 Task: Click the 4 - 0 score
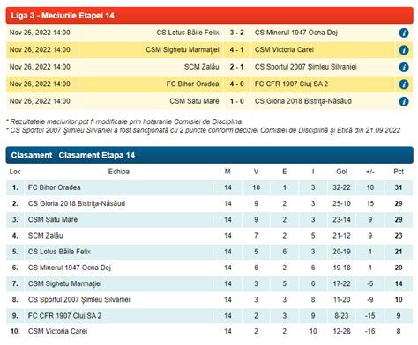coord(237,84)
